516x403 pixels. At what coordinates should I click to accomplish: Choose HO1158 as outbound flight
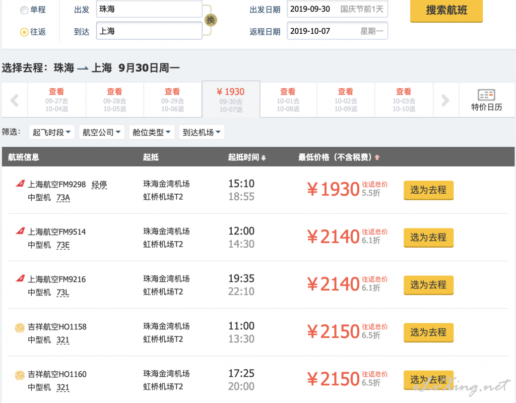pyautogui.click(x=428, y=332)
